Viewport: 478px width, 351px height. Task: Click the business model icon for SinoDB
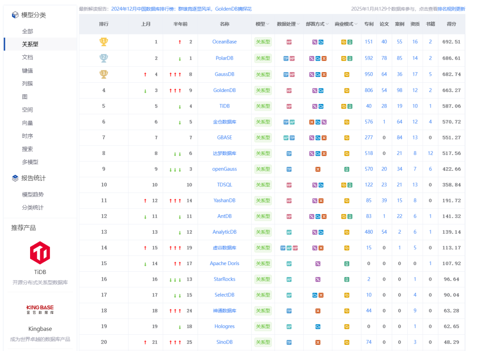click(x=347, y=343)
